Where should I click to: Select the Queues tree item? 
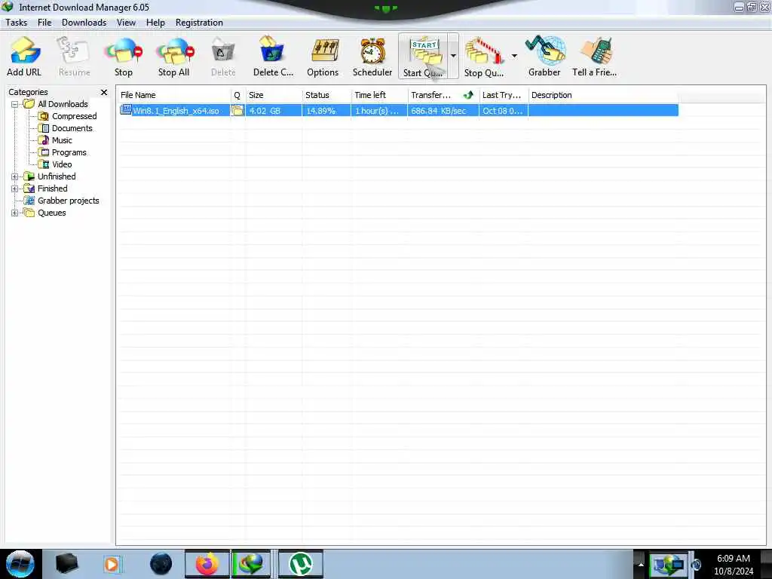[x=52, y=213]
